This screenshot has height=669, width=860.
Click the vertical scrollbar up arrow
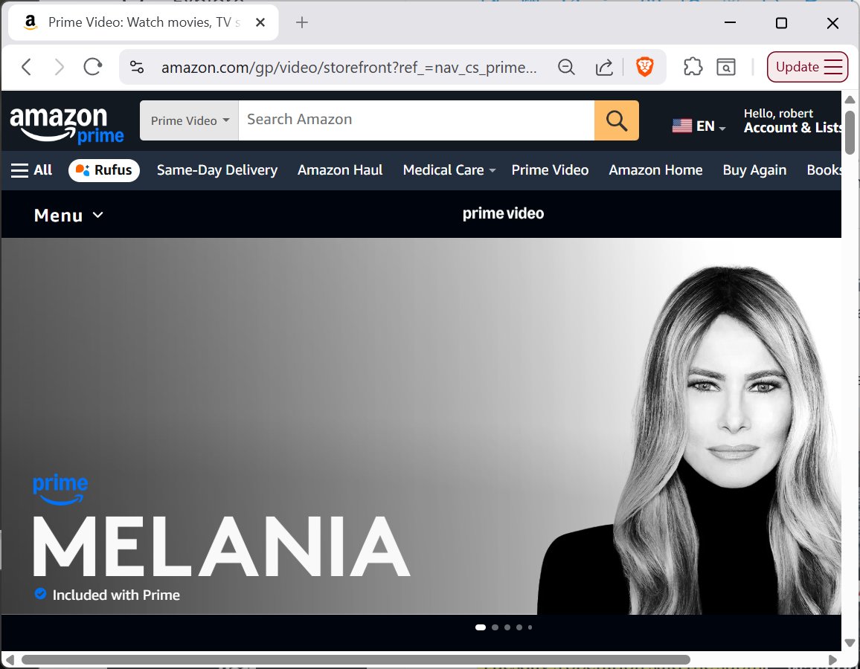(x=850, y=100)
